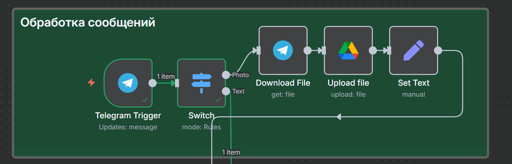Click the Telegram Trigger label
This screenshot has height=164, width=512.
(128, 116)
